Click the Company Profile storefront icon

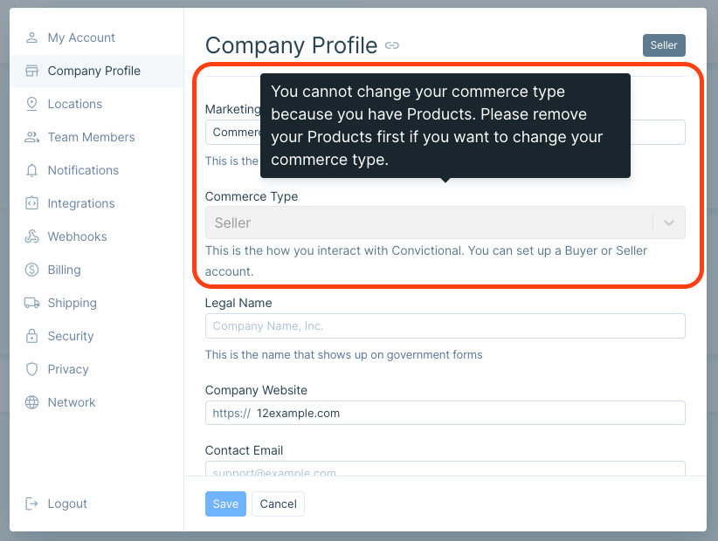click(32, 71)
